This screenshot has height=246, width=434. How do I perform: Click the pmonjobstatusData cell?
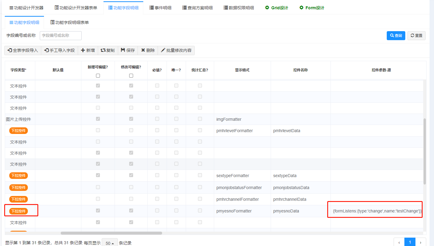coord(301,188)
